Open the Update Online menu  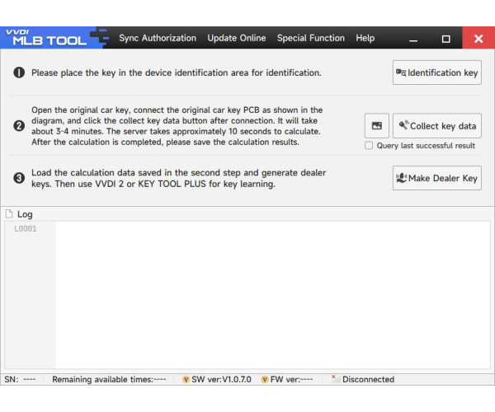coord(237,38)
